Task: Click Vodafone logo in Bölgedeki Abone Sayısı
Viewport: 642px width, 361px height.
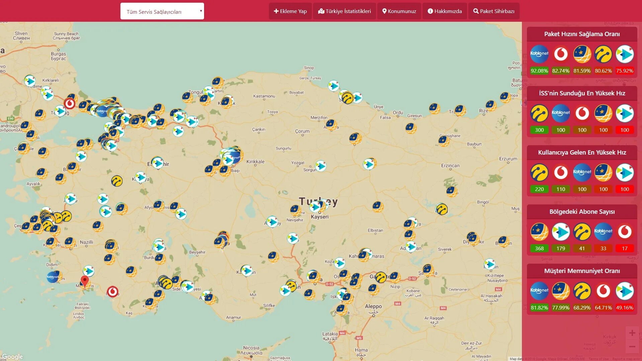Action: click(625, 232)
